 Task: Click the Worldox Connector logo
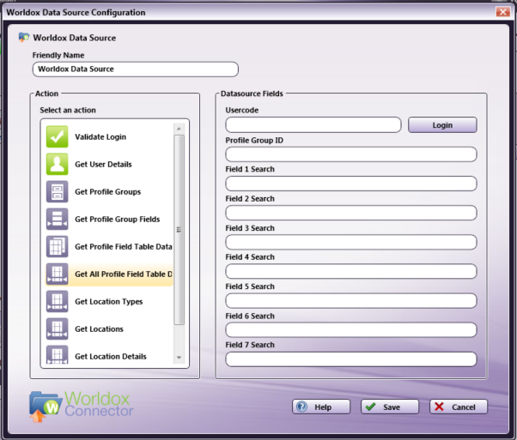pyautogui.click(x=81, y=406)
